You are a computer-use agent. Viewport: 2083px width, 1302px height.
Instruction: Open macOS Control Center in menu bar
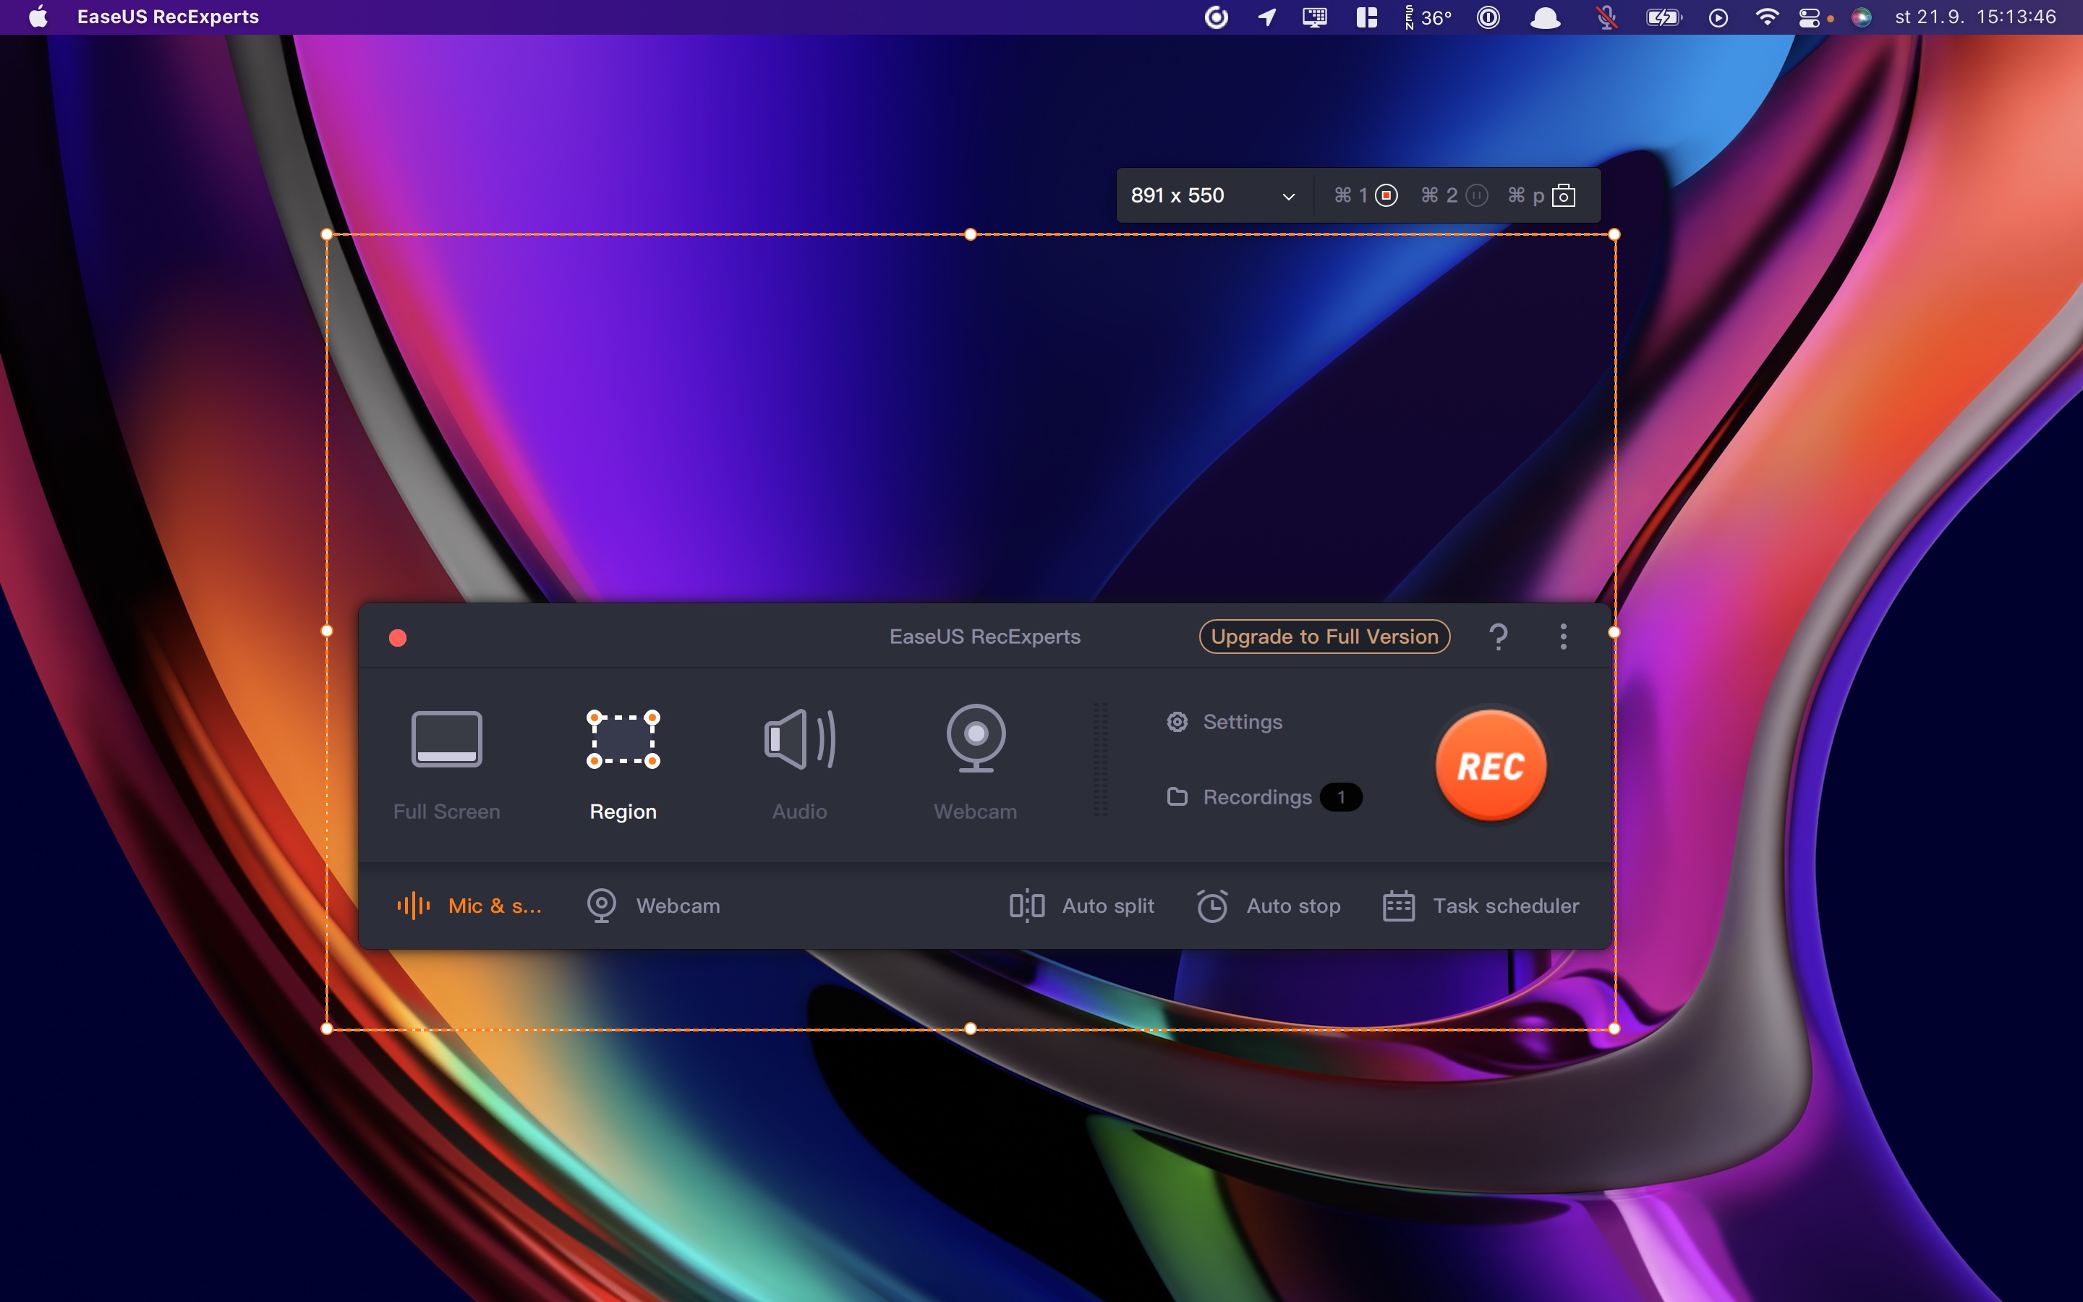click(x=1810, y=17)
